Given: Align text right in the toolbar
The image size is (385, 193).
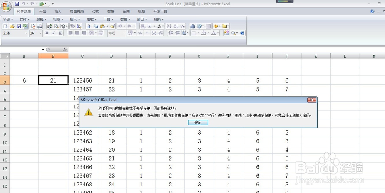Looking at the screenshot, I should [84, 33].
